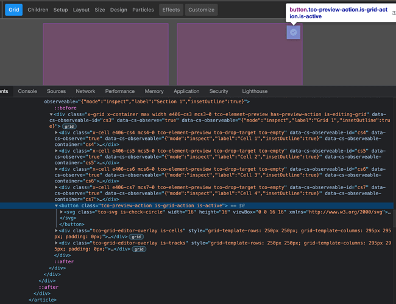Open the Lighthouse panel tab
The height and width of the screenshot is (304, 396).
click(255, 91)
